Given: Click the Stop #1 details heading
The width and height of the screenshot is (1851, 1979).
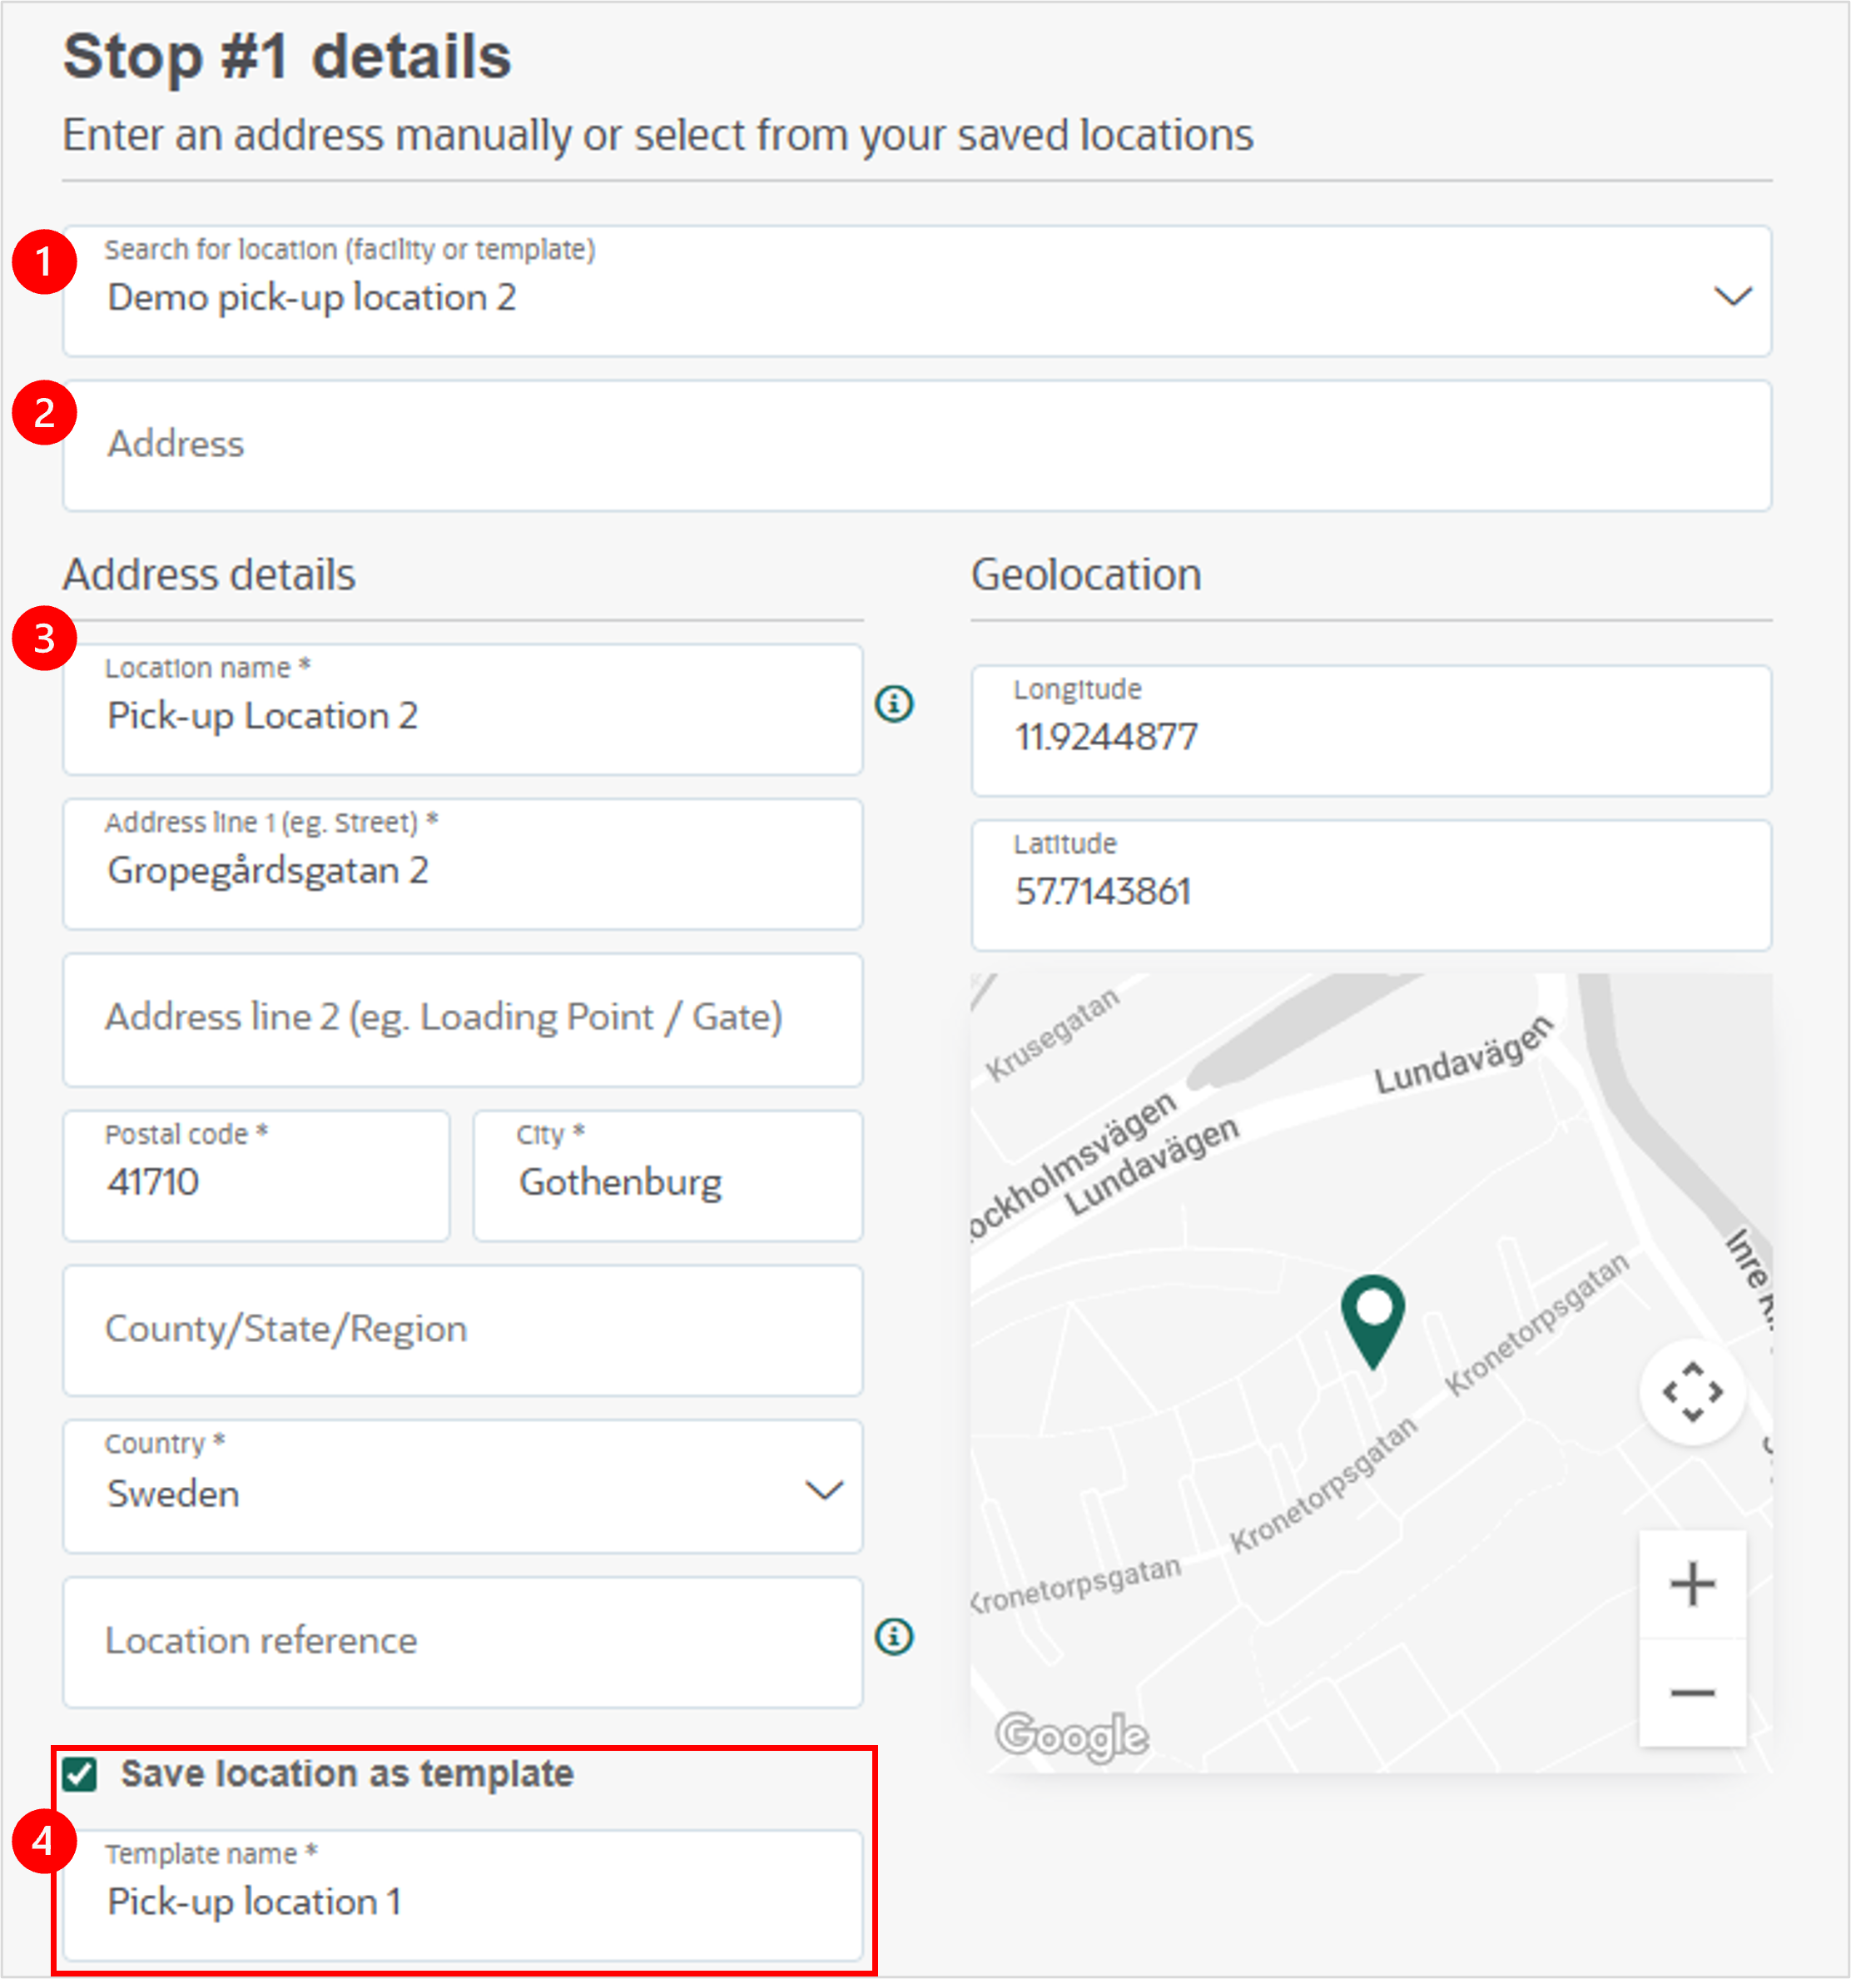Looking at the screenshot, I should pos(286,57).
